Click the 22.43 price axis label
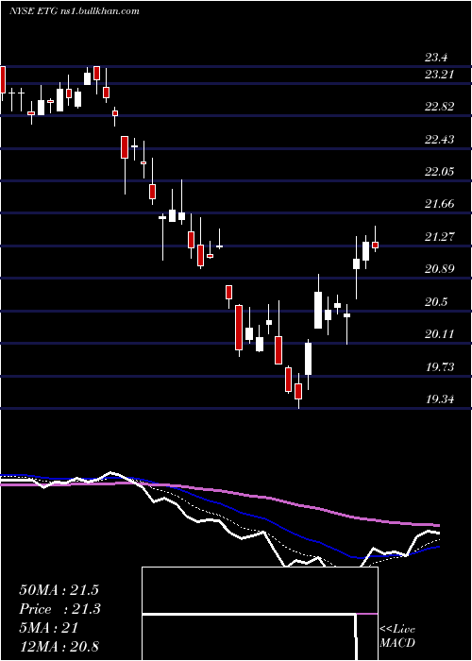The image size is (472, 661). (x=439, y=139)
